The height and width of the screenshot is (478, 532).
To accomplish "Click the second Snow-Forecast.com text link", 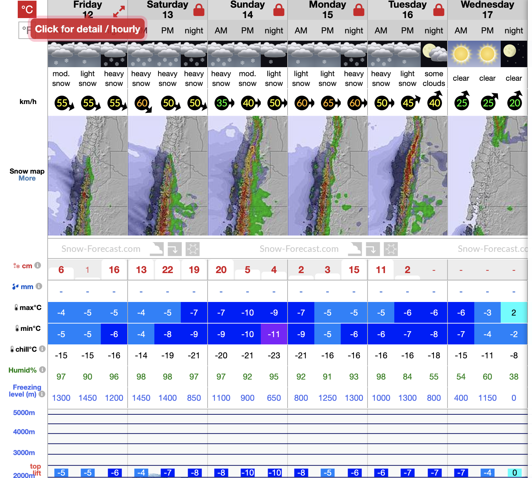I will tap(299, 249).
